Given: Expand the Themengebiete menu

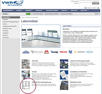Looking at the screenshot, I should pos(9,10).
